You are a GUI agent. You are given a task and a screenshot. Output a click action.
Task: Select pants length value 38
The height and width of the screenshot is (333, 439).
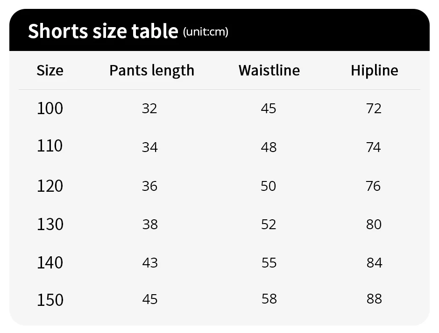tap(150, 224)
